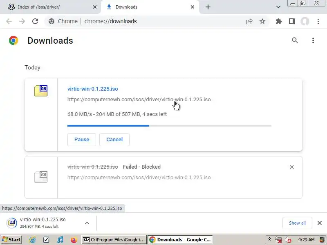Open the side panel icon

292,21
